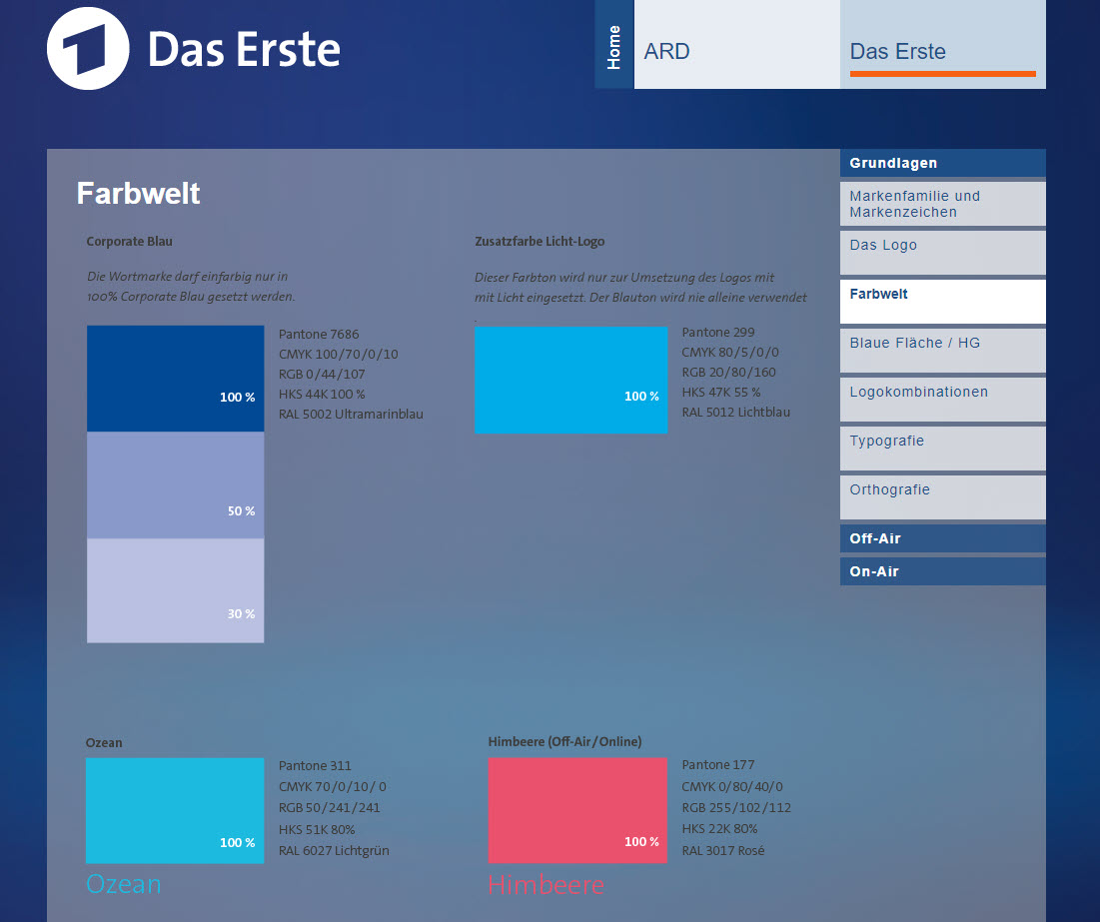Screen dimensions: 1100x922
Task: Open Markenfamilie und Markenzeichen page
Action: click(x=942, y=204)
